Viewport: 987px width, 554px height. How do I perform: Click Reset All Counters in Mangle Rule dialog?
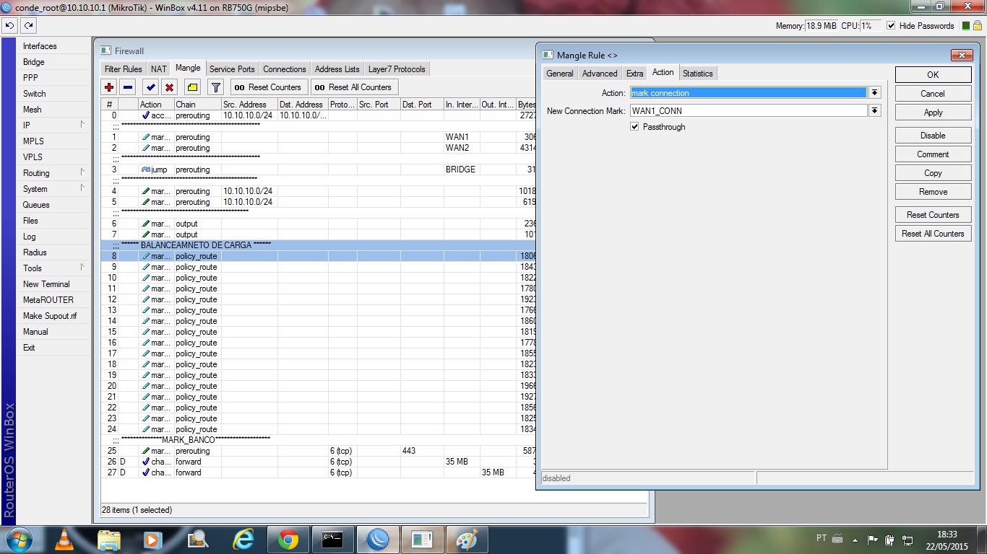(x=933, y=234)
